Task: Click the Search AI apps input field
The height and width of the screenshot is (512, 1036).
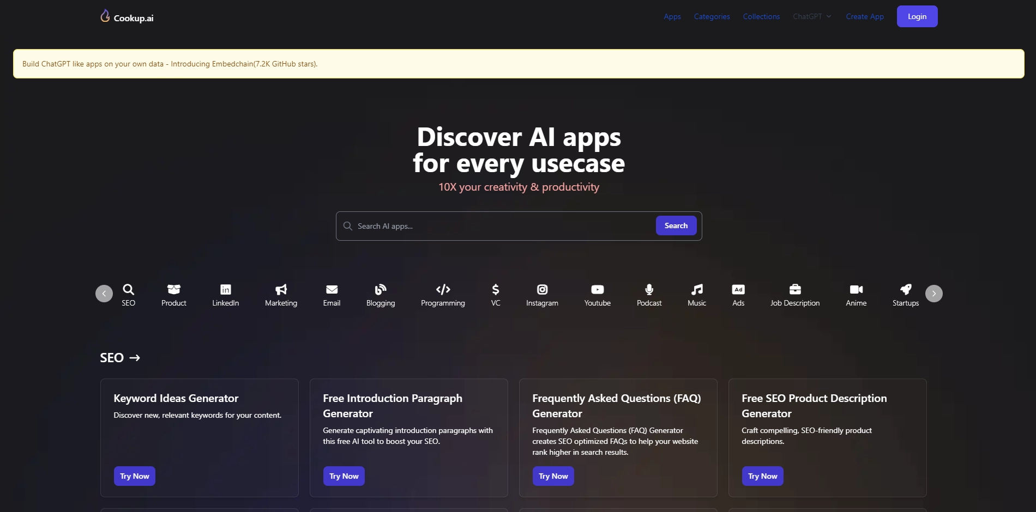Action: click(x=502, y=226)
